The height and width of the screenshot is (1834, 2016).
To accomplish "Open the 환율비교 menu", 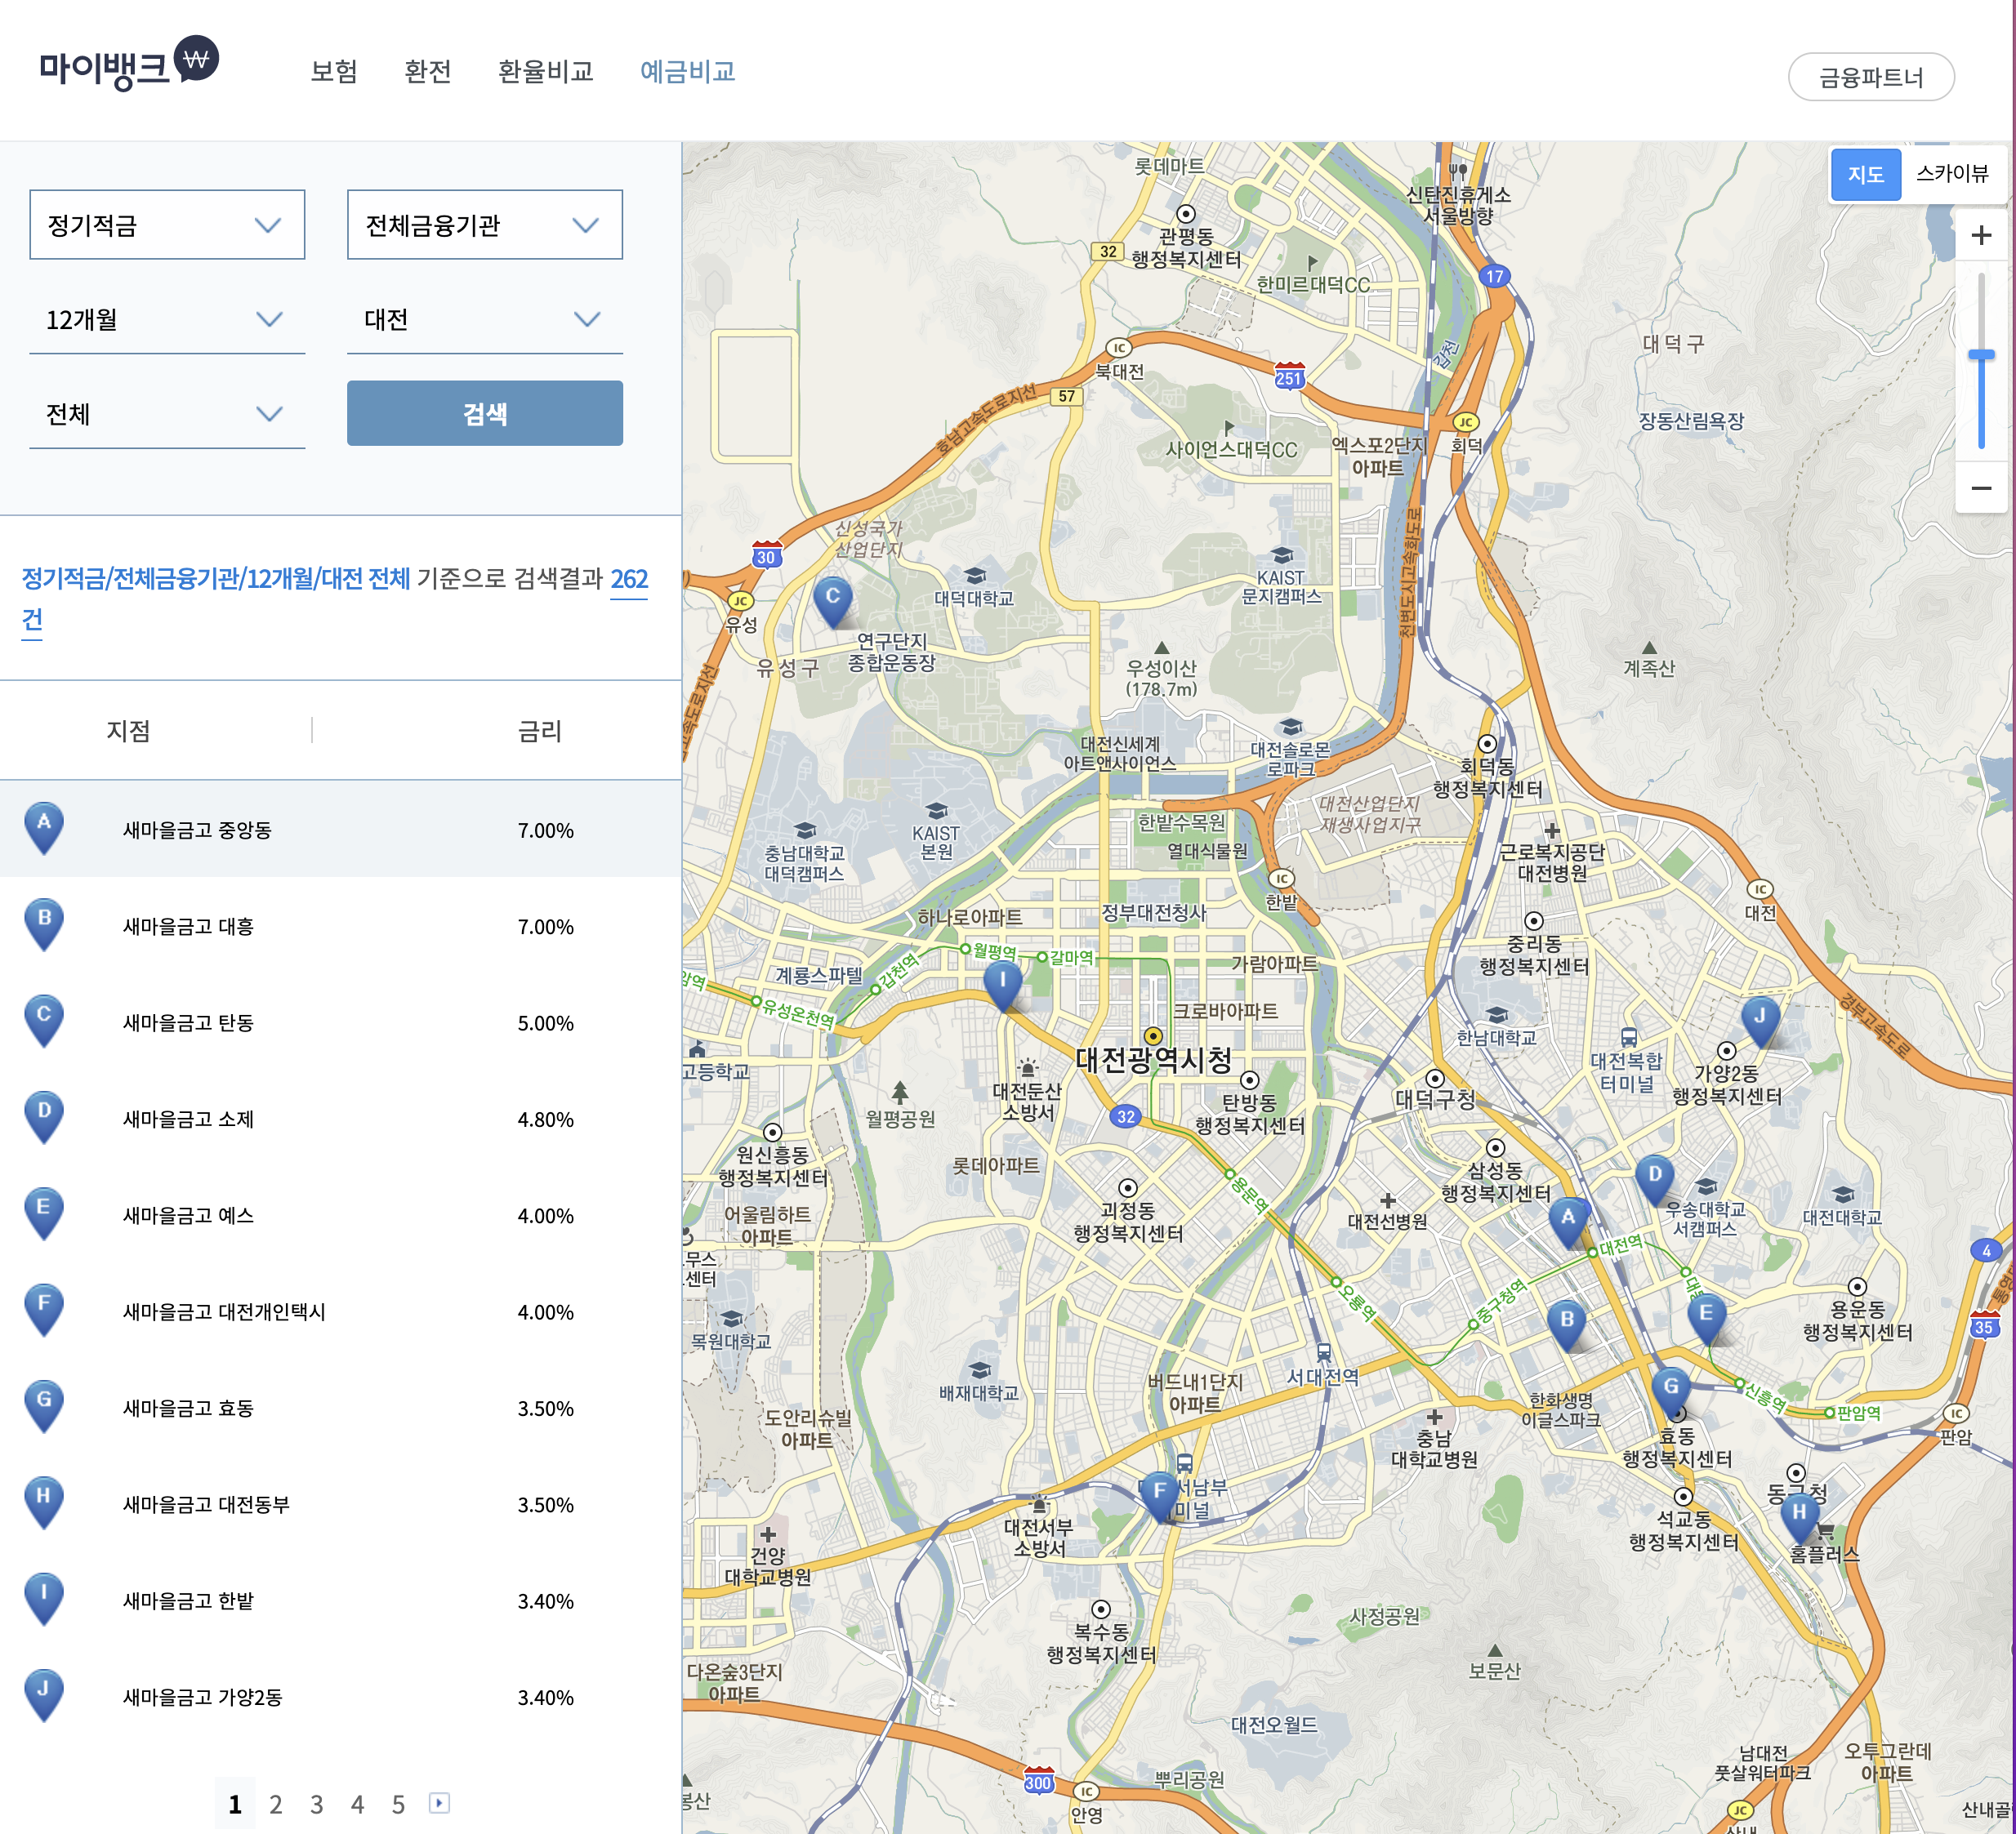I will pyautogui.click(x=546, y=72).
